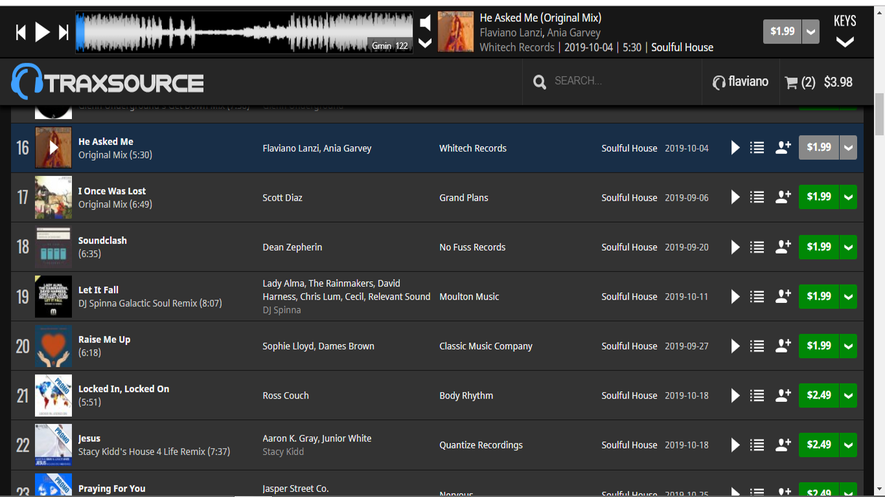This screenshot has height=497, width=885.
Task: Buy I Once Was Lost for $1.99
Action: pos(819,197)
